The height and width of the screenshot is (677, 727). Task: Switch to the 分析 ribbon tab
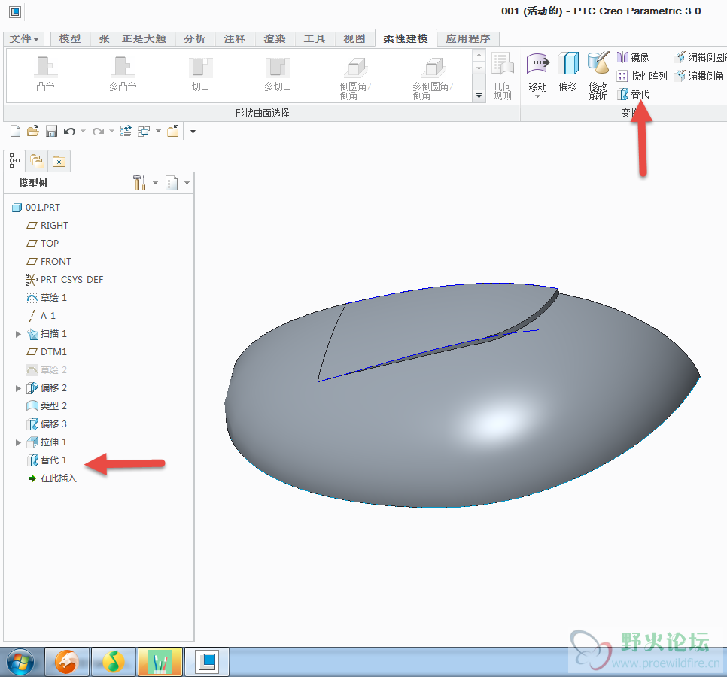(195, 38)
